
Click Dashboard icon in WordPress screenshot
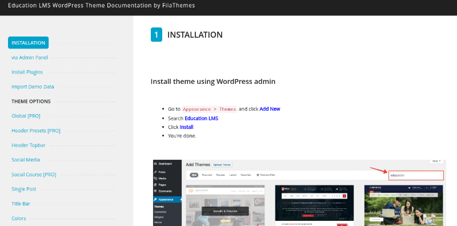[x=155, y=164]
